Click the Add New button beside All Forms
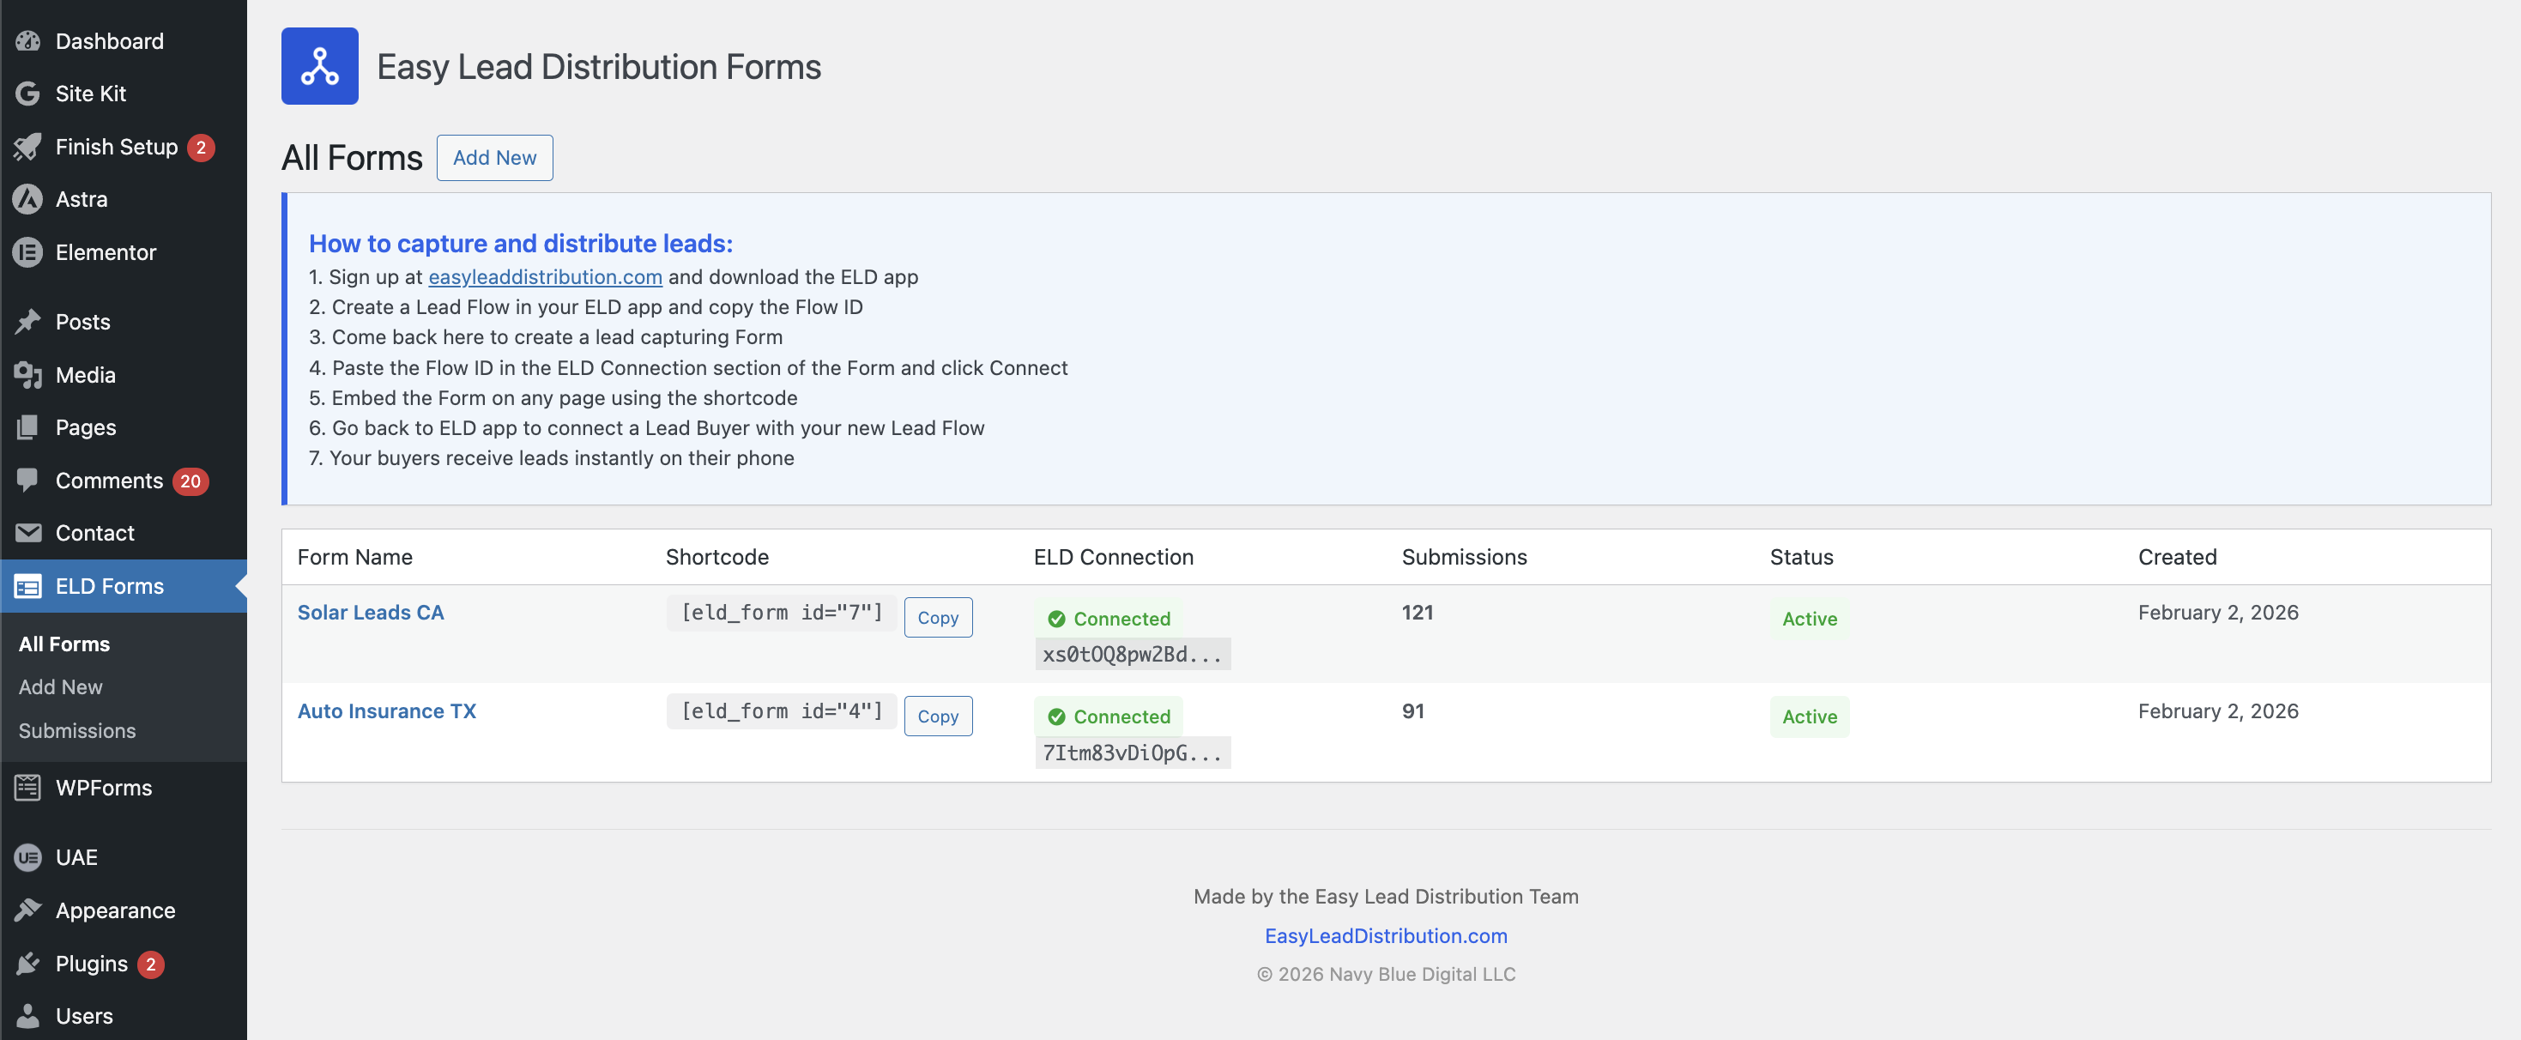 pyautogui.click(x=494, y=158)
